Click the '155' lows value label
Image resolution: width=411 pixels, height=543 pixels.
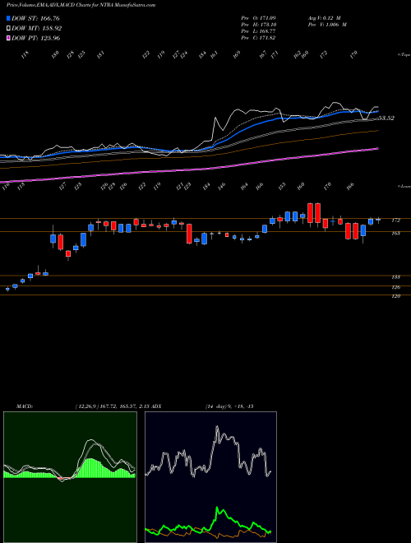tap(282, 186)
